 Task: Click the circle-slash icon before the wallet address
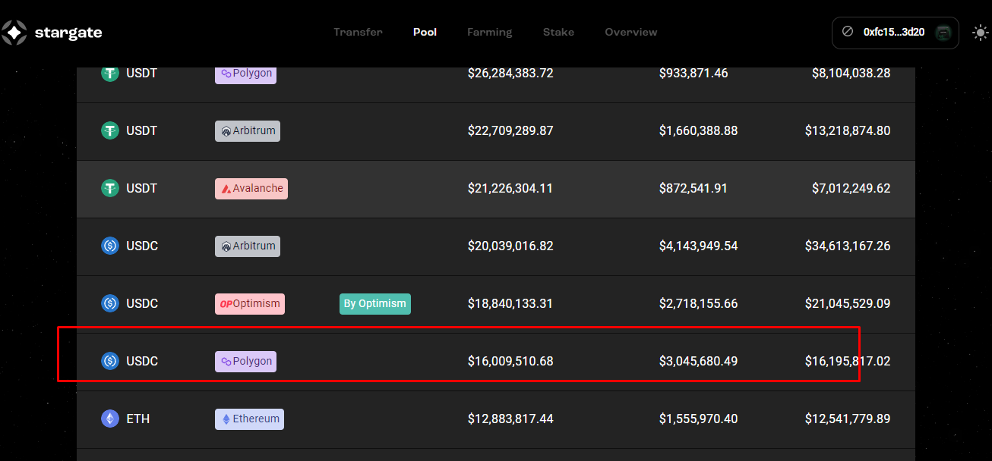pos(848,32)
